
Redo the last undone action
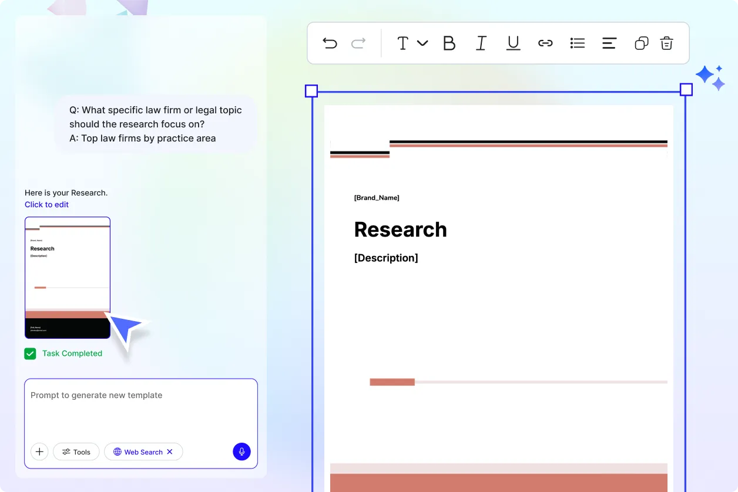click(x=358, y=43)
